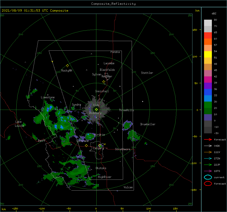Image resolution: width=227 pixels, height=212 pixels.
Task: Click the Airdrie label
Action: tap(99, 135)
